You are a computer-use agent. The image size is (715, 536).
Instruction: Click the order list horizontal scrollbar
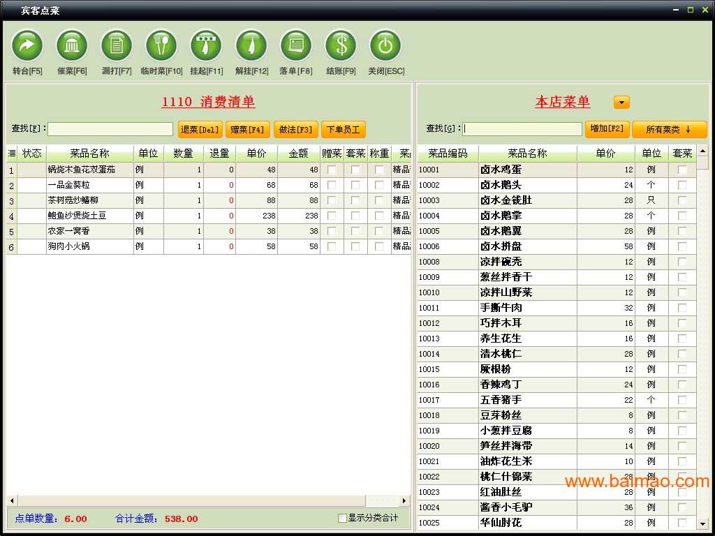[x=208, y=500]
